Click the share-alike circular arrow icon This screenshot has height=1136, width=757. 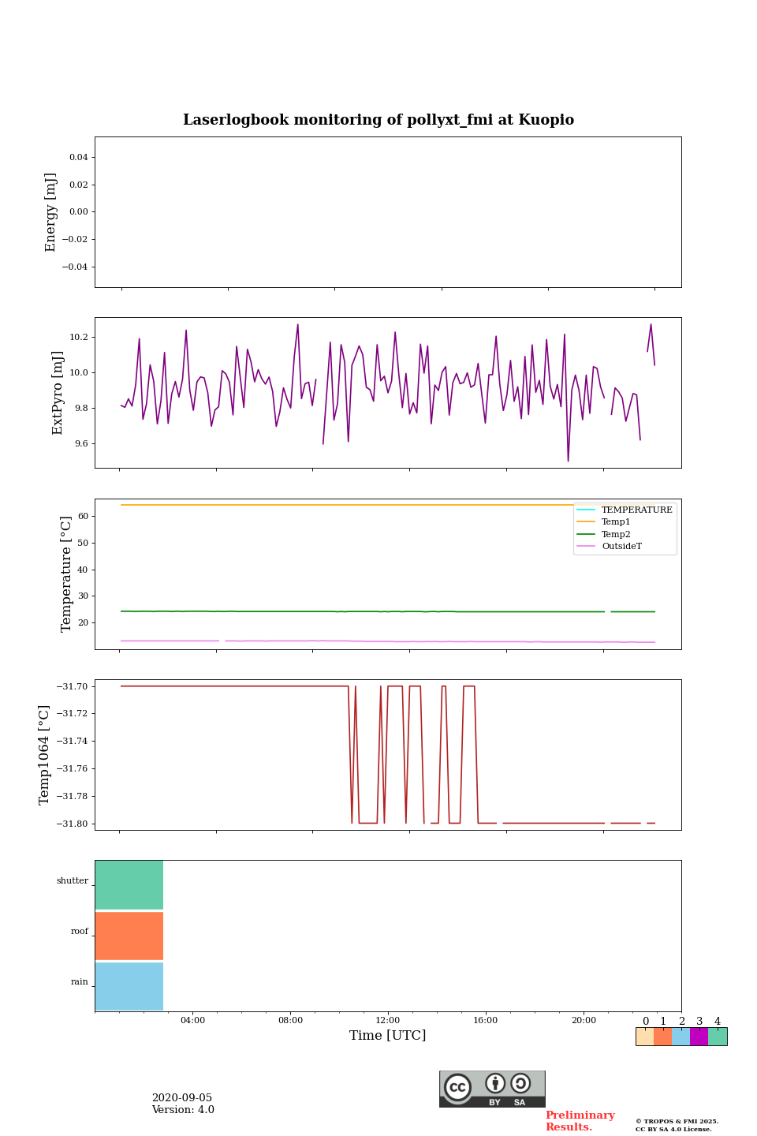[x=520, y=1083]
